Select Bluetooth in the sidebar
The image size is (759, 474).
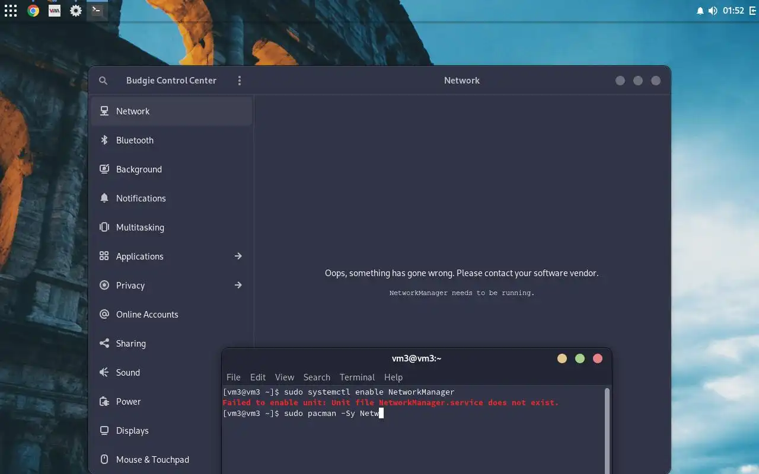pos(172,140)
